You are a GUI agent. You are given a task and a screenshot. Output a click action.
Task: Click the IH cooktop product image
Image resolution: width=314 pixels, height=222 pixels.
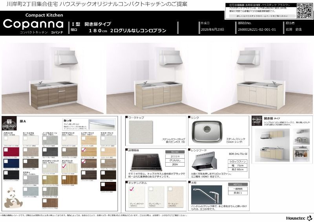point(147,162)
